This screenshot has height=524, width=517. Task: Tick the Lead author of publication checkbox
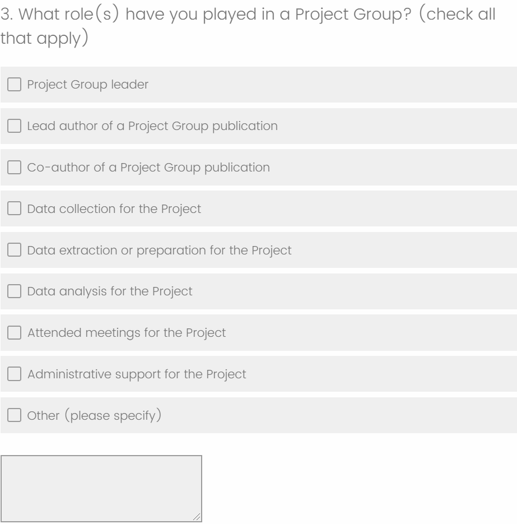pyautogui.click(x=14, y=126)
